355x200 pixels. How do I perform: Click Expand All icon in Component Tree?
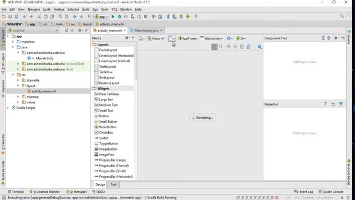(x=323, y=38)
